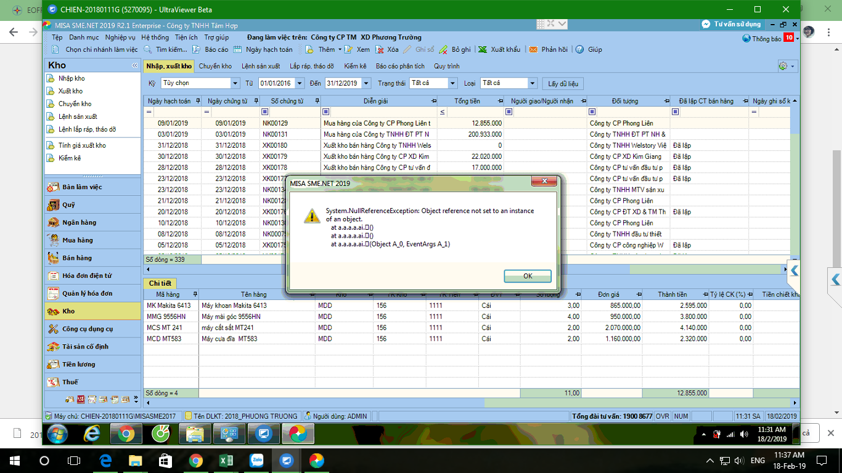The height and width of the screenshot is (473, 842).
Task: Open Ngân hàng module in sidebar
Action: pos(79,222)
